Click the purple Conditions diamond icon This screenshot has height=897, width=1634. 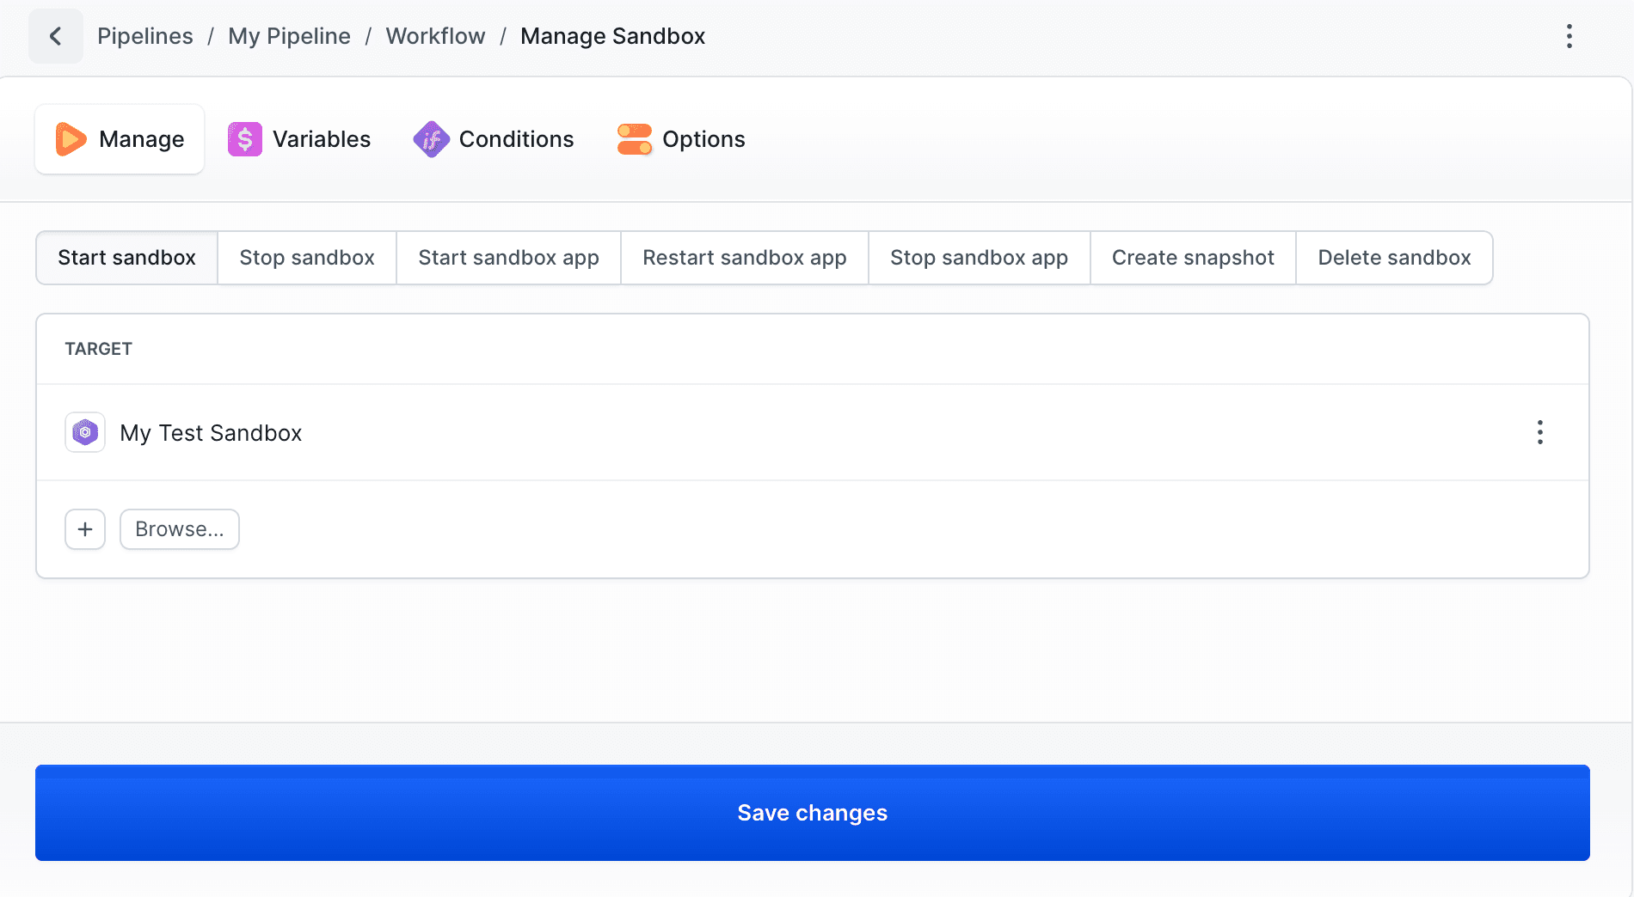coord(431,139)
